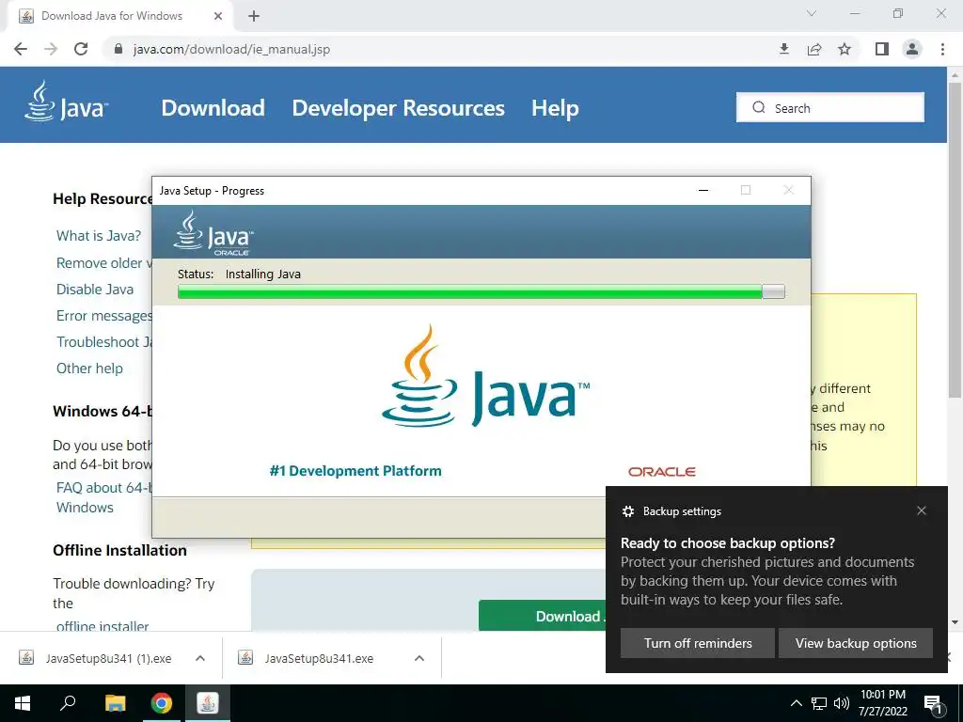Go back with the browser back arrow

tap(21, 49)
